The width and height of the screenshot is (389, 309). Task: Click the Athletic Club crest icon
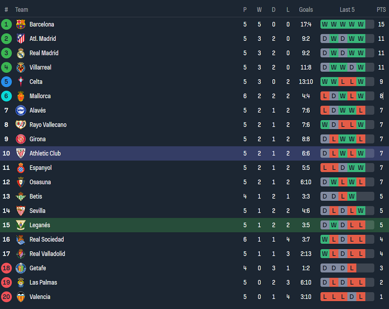(20, 154)
